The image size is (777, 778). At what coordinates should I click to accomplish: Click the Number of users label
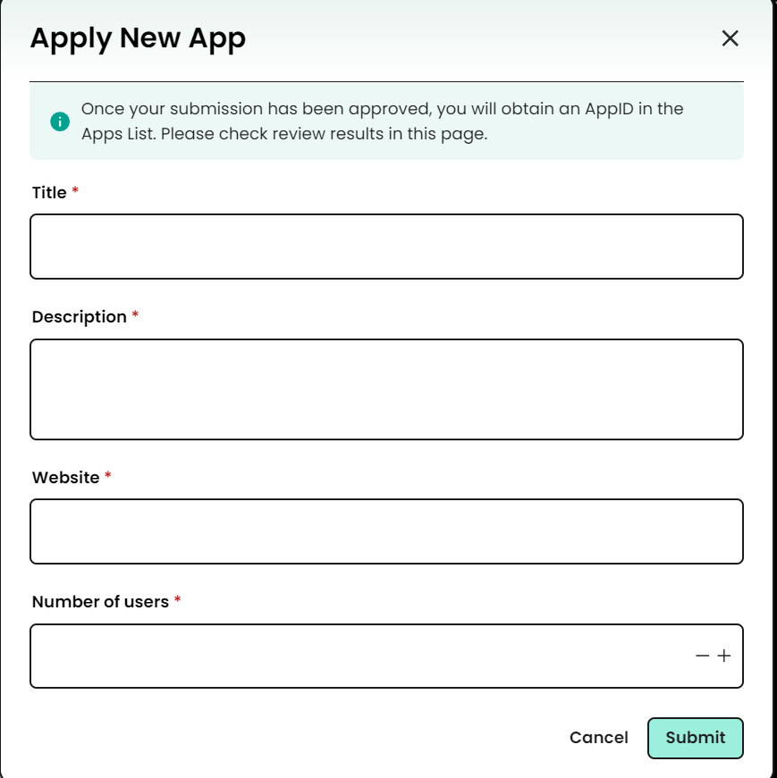click(100, 602)
